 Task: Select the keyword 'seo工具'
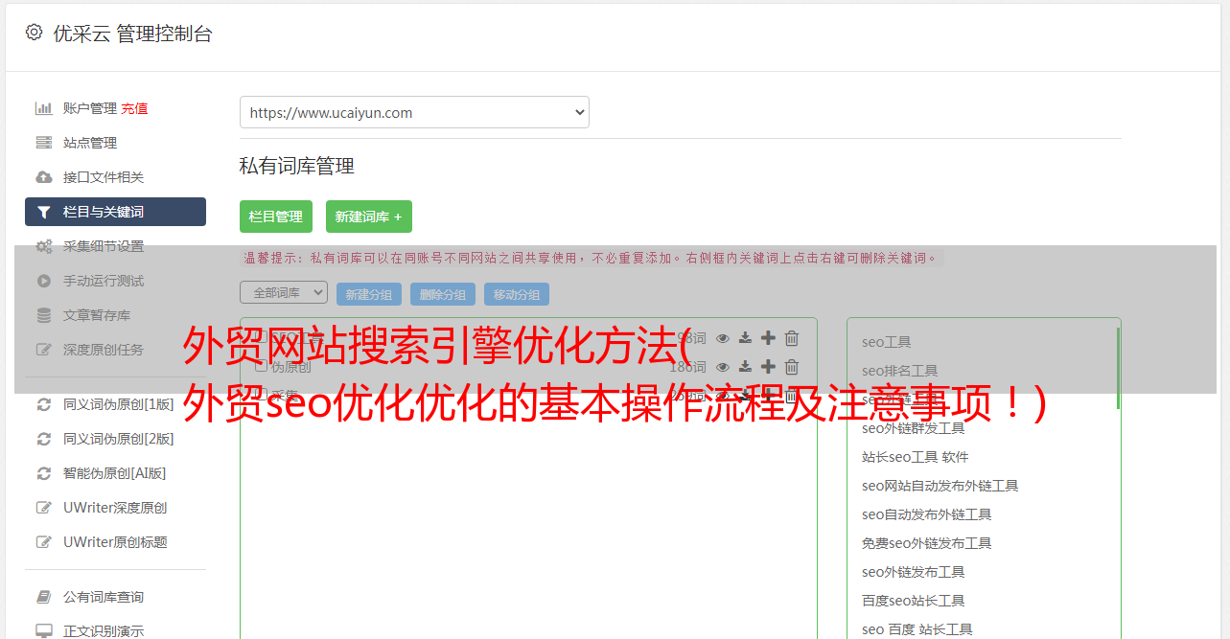coord(887,342)
